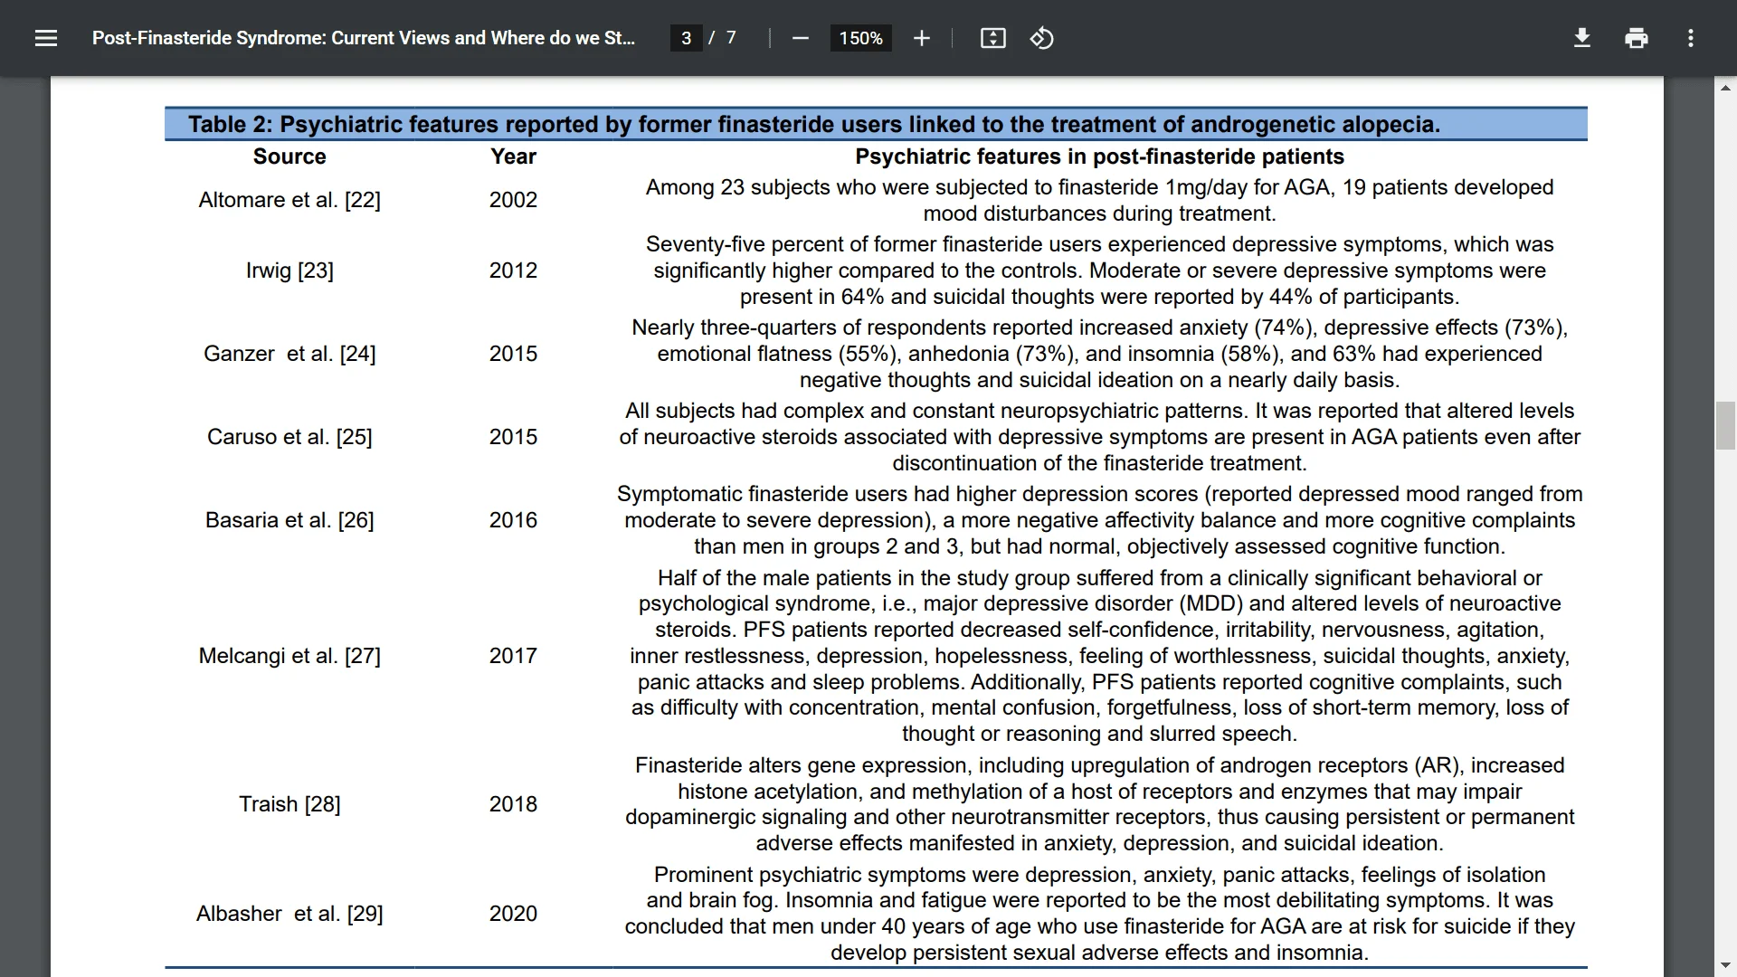Open the more actions menu
The height and width of the screenshot is (977, 1737).
coord(1690,38)
